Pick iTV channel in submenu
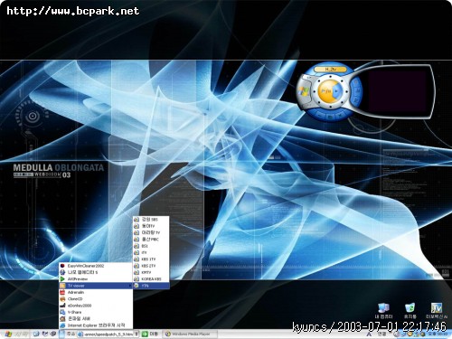The width and height of the screenshot is (452, 339). 151,252
